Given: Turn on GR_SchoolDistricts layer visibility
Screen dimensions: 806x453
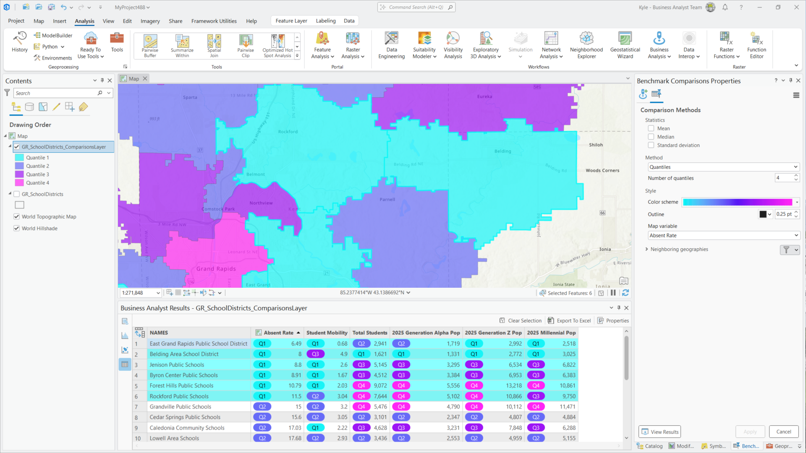Looking at the screenshot, I should 17,194.
